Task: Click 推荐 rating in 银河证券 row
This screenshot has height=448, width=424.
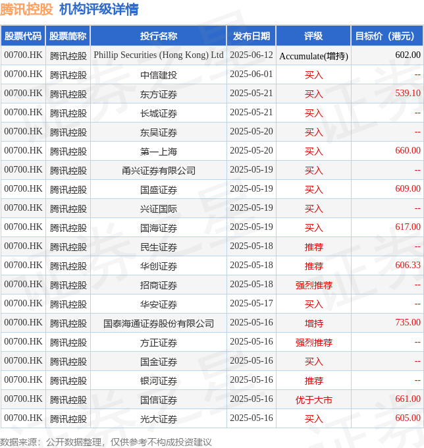Action: click(x=313, y=381)
